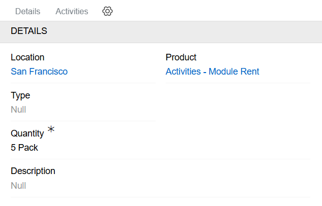
Task: Open the San Francisco location link
Action: (x=39, y=72)
